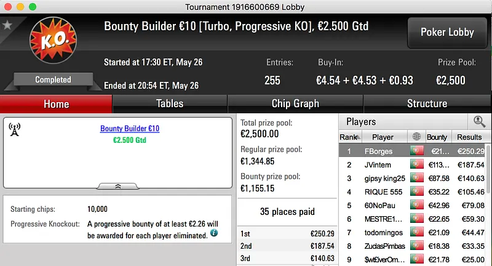Open the Chip Graph tab
492x266 pixels.
pyautogui.click(x=295, y=103)
